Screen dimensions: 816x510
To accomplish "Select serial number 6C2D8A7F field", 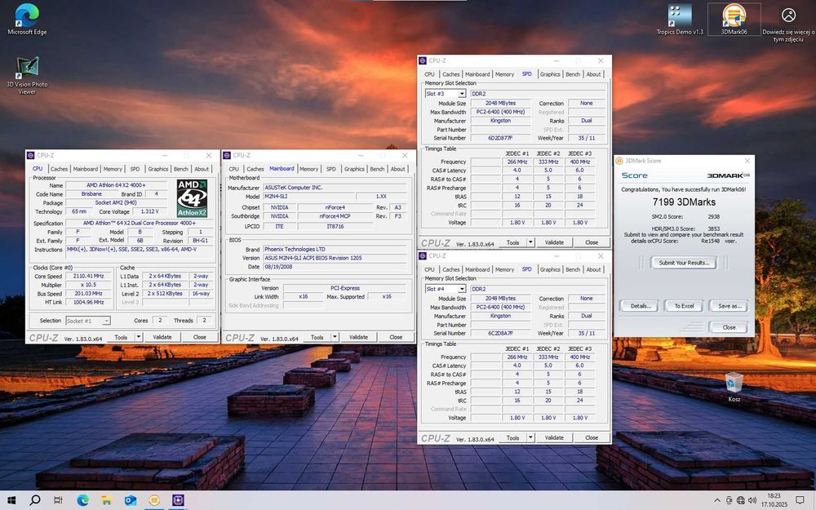I will [x=501, y=333].
